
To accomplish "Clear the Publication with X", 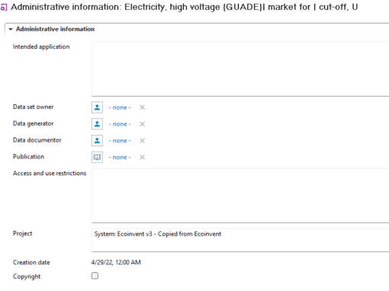I will 142,157.
